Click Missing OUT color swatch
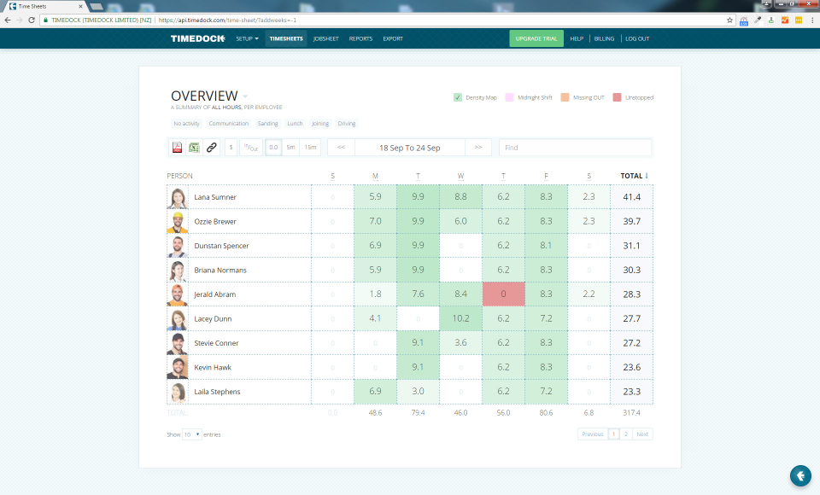Screen dimensions: 820x495 pyautogui.click(x=565, y=97)
